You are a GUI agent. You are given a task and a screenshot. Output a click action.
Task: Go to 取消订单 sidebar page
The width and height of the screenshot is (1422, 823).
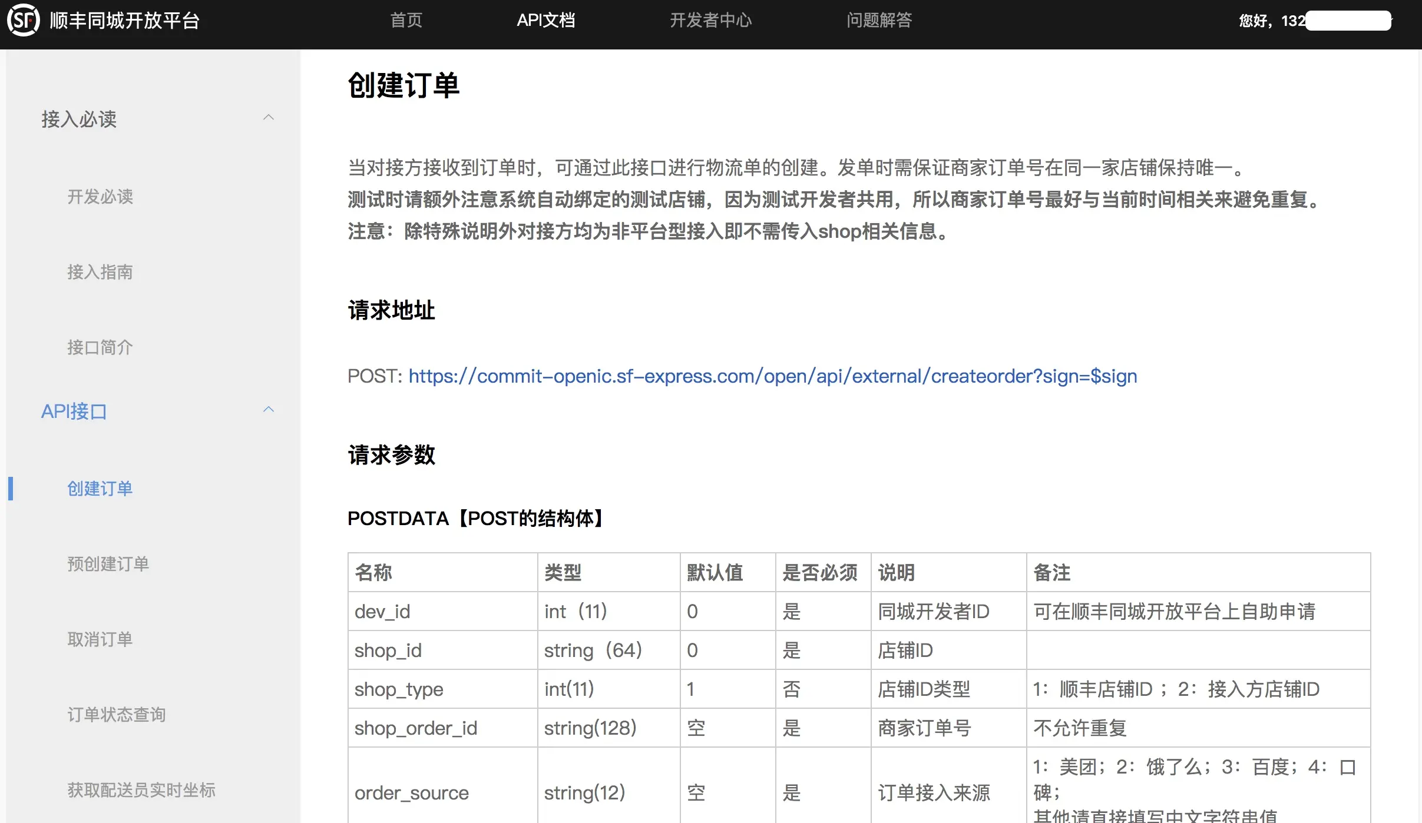(x=100, y=639)
